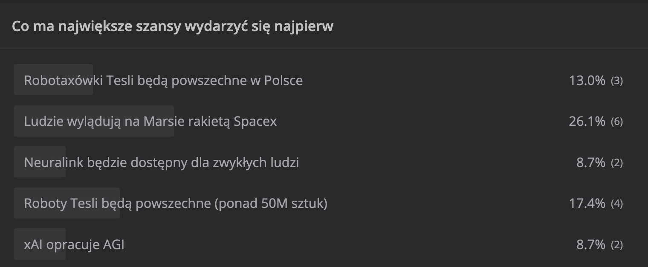This screenshot has height=267, width=648.
Task: View the (2) voters for xAI option
Action: 616,245
